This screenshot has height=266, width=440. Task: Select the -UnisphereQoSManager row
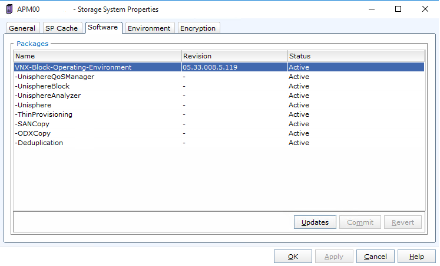[x=219, y=77]
